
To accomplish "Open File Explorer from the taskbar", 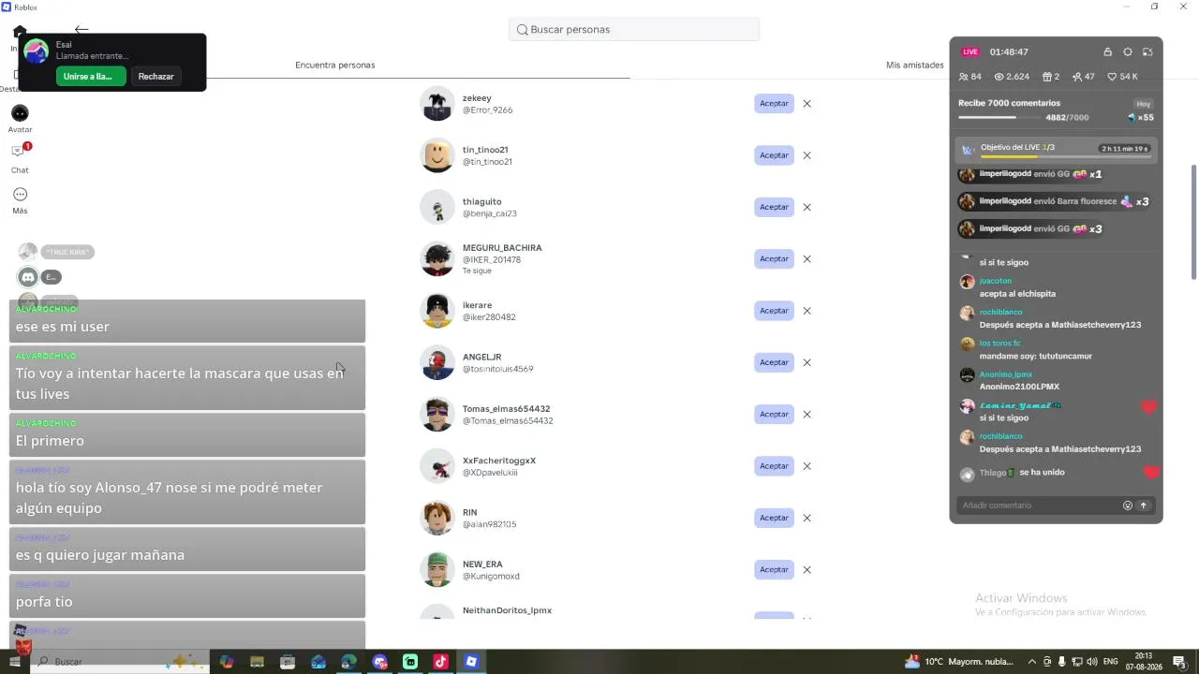I will coord(257,662).
